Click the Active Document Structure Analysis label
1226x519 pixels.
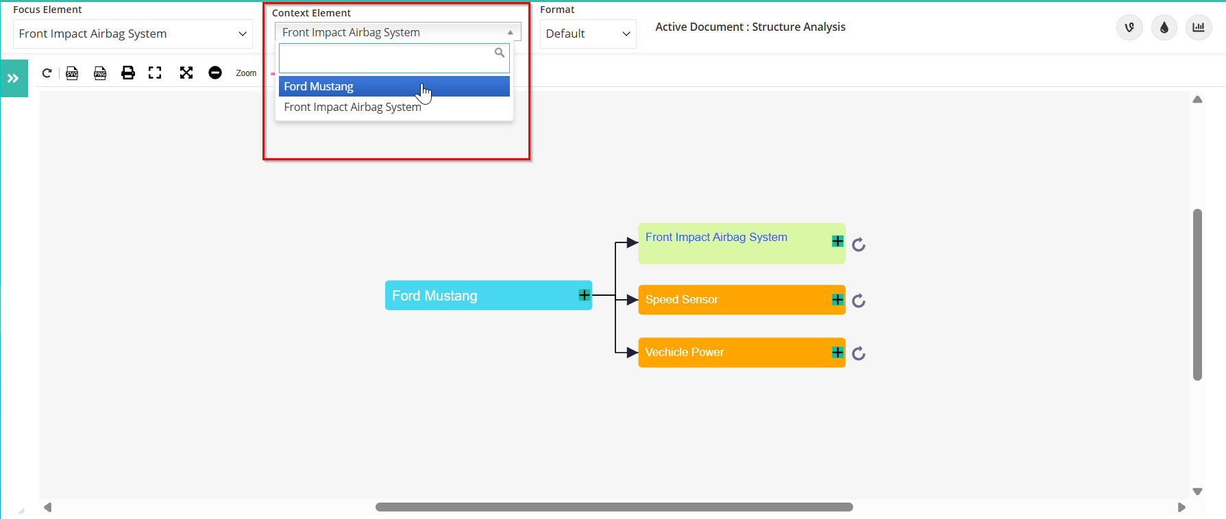(x=750, y=27)
